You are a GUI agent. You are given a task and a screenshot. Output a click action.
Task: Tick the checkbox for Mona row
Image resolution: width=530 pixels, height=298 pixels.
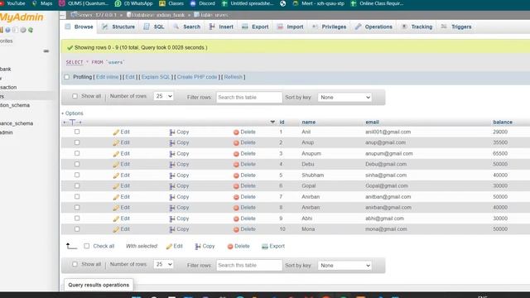coord(77,229)
